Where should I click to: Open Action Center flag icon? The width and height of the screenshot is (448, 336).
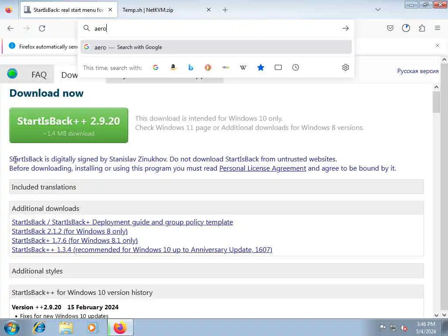[x=382, y=327]
